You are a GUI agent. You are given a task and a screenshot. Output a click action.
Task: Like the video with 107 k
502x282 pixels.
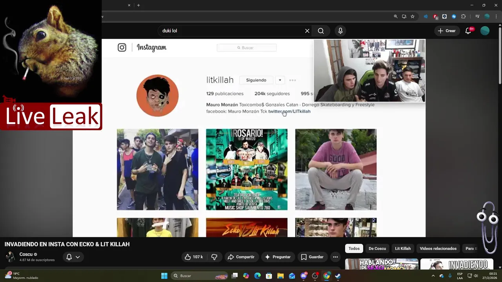point(194,257)
